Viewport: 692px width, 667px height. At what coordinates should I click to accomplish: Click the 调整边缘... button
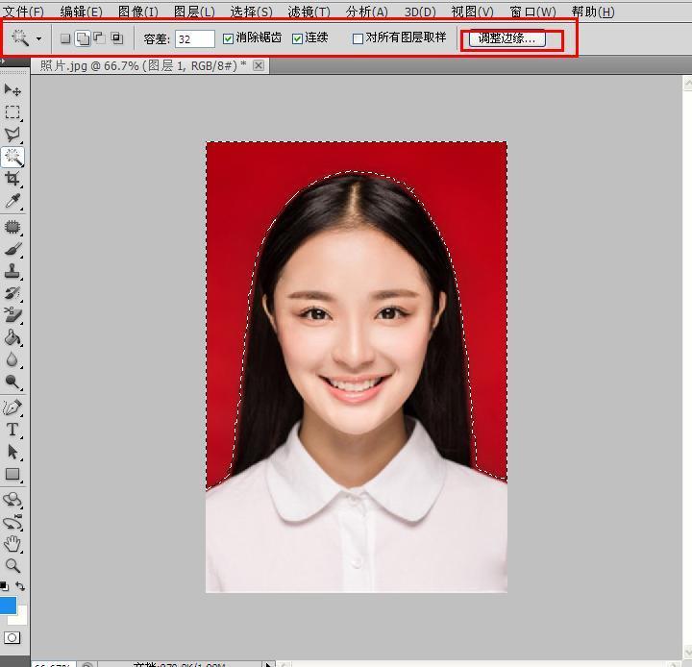[507, 38]
